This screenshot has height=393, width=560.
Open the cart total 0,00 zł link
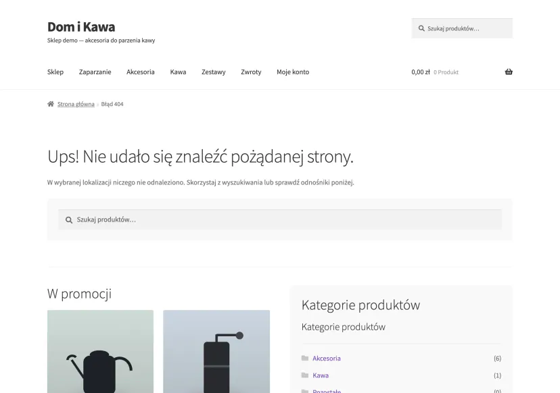pos(421,72)
